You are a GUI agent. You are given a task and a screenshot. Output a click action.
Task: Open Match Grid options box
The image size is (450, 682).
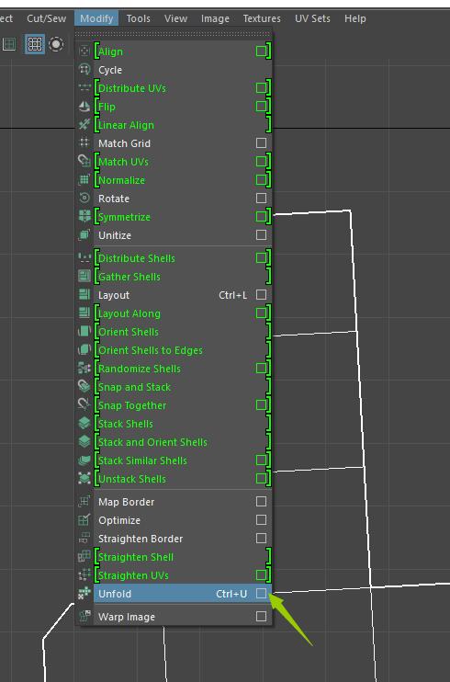pos(261,143)
